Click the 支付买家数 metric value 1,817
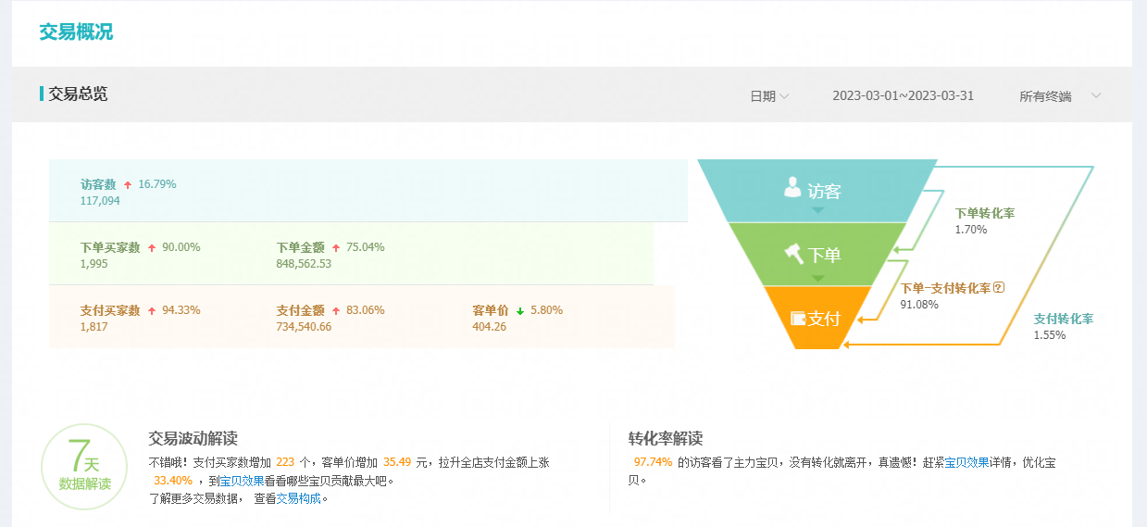The height and width of the screenshot is (527, 1147). pos(94,327)
